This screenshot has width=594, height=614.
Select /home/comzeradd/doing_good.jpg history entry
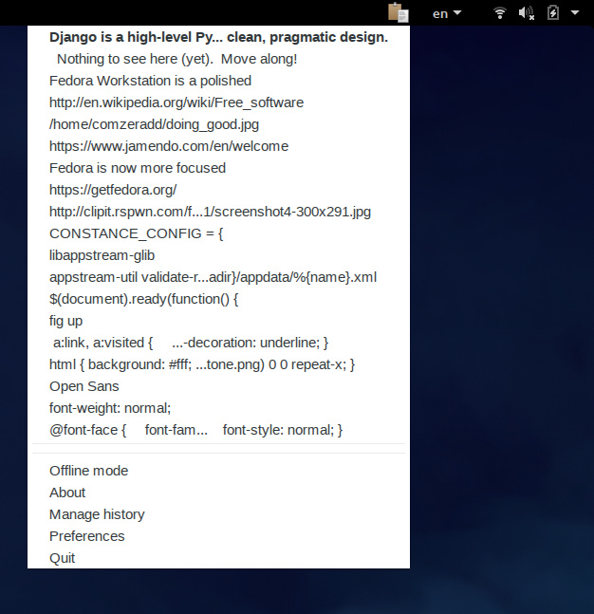pos(218,124)
